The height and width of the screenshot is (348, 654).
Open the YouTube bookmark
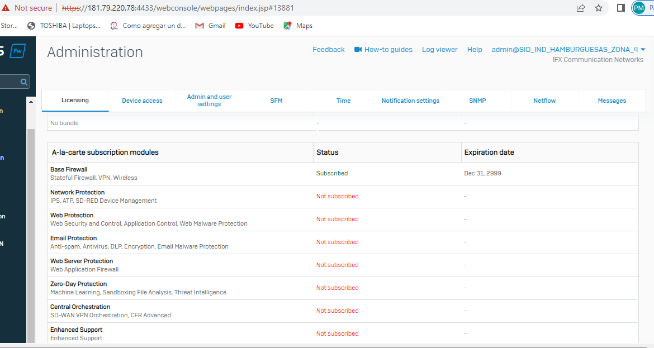(x=254, y=26)
